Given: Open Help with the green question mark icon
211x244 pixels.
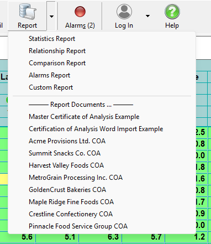Looking at the screenshot, I should click(x=172, y=12).
